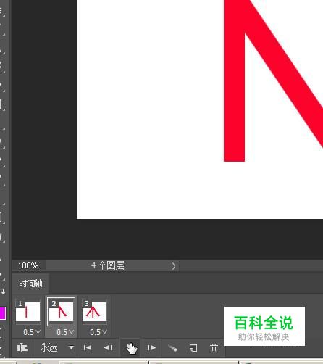
Task: Select the first frame button
Action: (88, 348)
